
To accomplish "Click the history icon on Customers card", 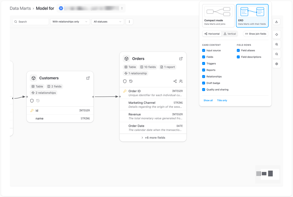I will 38,101.
